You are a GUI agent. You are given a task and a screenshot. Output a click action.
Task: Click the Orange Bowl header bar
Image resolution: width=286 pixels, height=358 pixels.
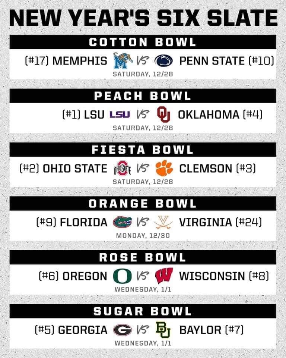pyautogui.click(x=143, y=204)
